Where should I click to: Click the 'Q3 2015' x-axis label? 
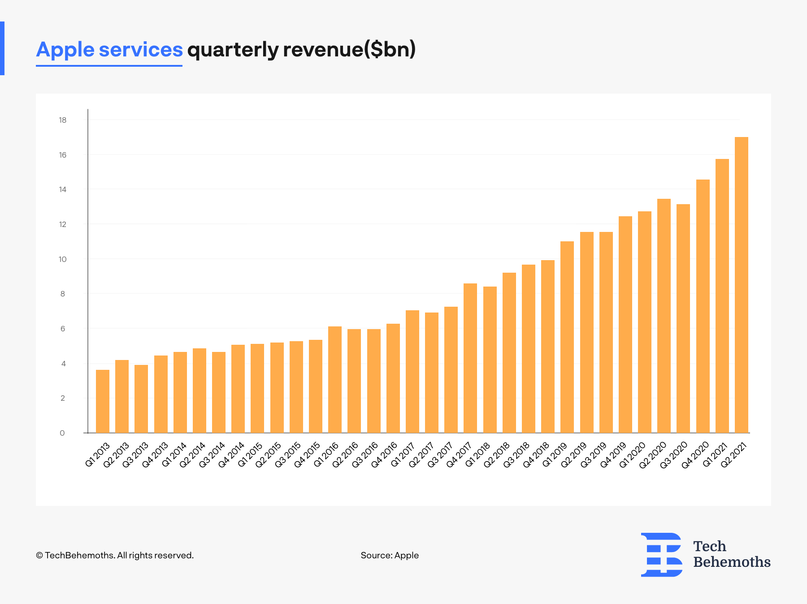click(288, 455)
